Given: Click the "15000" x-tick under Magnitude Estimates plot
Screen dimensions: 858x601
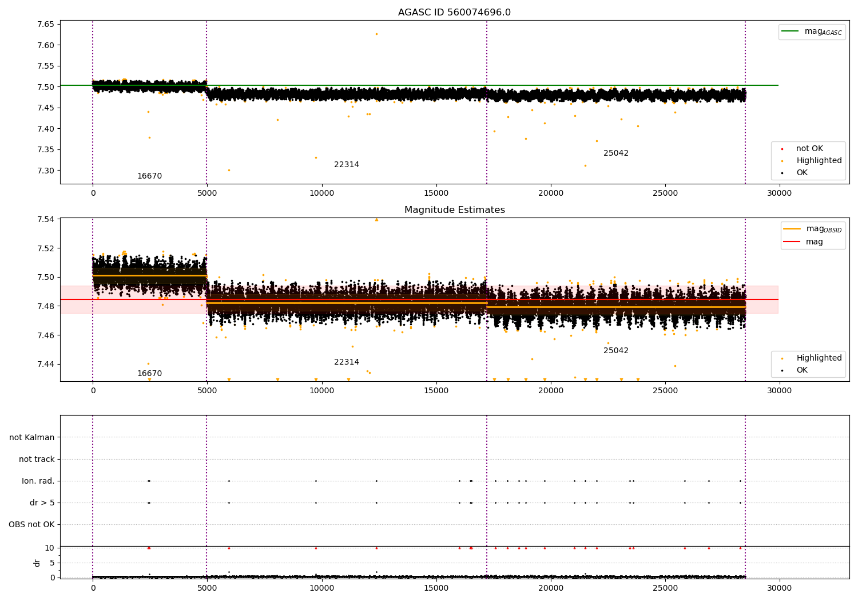Looking at the screenshot, I should (436, 391).
